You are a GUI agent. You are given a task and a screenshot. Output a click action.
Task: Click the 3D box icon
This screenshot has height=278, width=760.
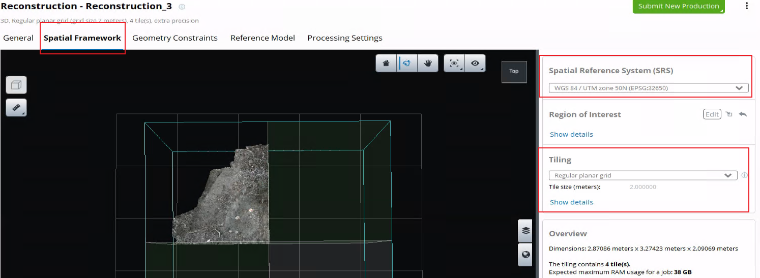click(16, 85)
